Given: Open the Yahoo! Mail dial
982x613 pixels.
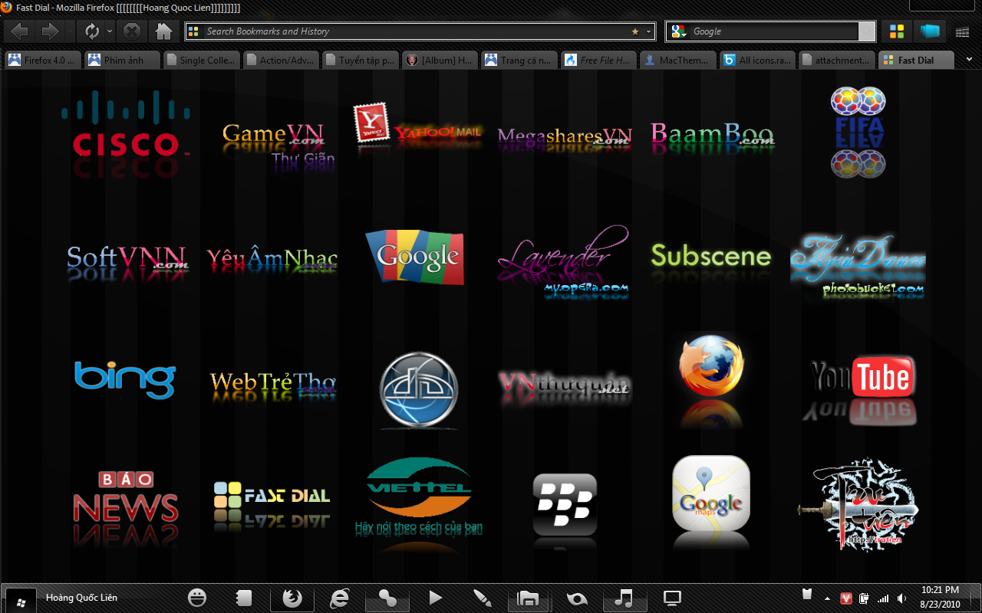Looking at the screenshot, I should (418, 126).
